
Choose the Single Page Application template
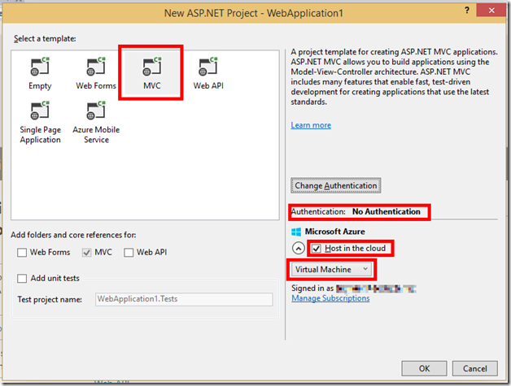point(40,123)
